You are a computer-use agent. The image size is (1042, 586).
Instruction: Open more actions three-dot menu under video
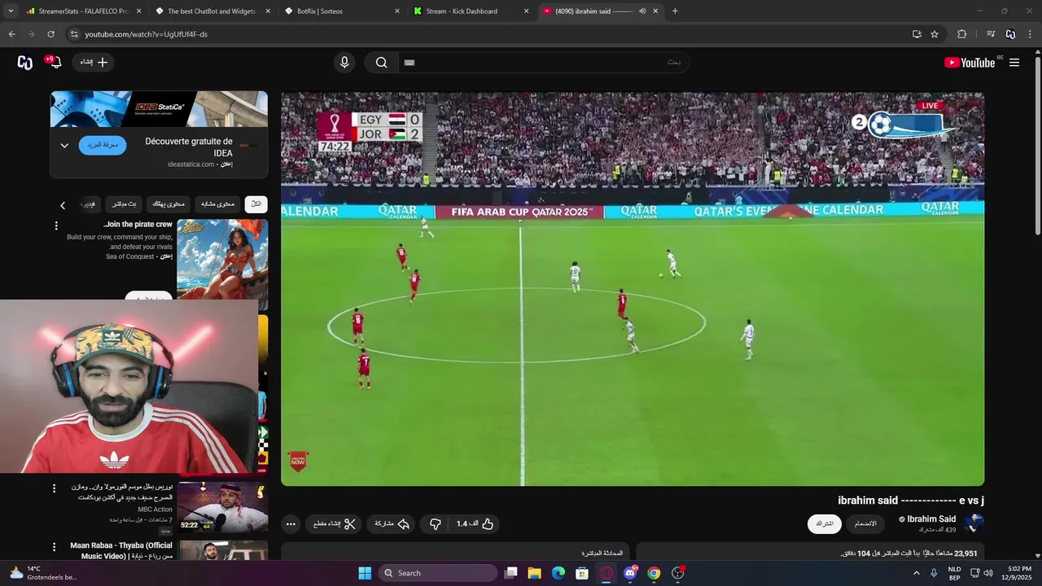(291, 524)
